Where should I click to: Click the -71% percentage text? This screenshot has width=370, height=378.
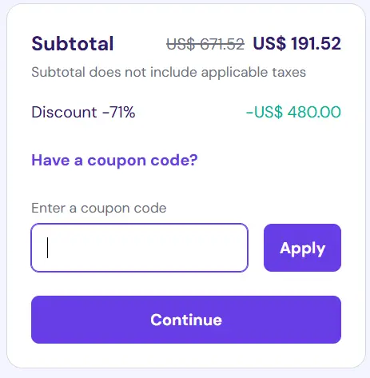click(x=119, y=112)
